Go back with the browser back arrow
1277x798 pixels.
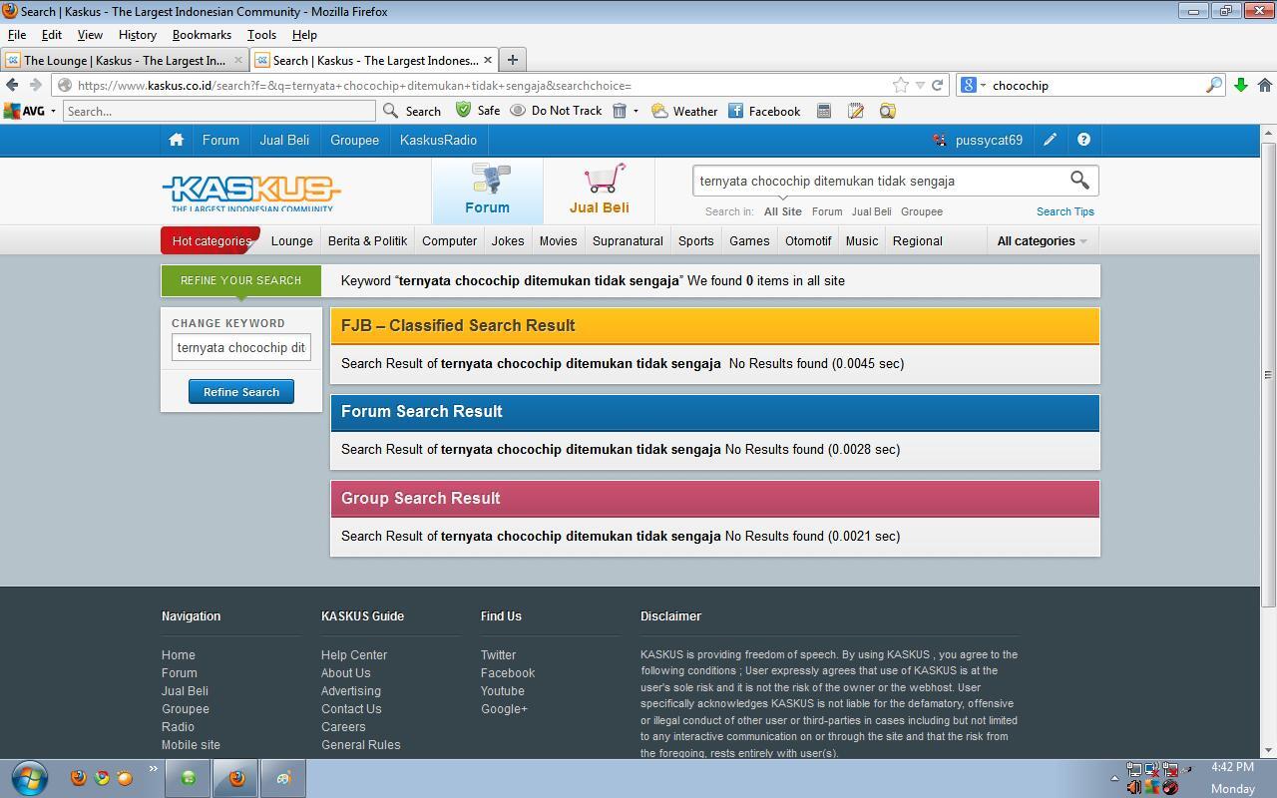click(12, 85)
